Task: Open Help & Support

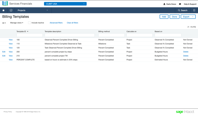Action: pyautogui.click(x=190, y=4)
